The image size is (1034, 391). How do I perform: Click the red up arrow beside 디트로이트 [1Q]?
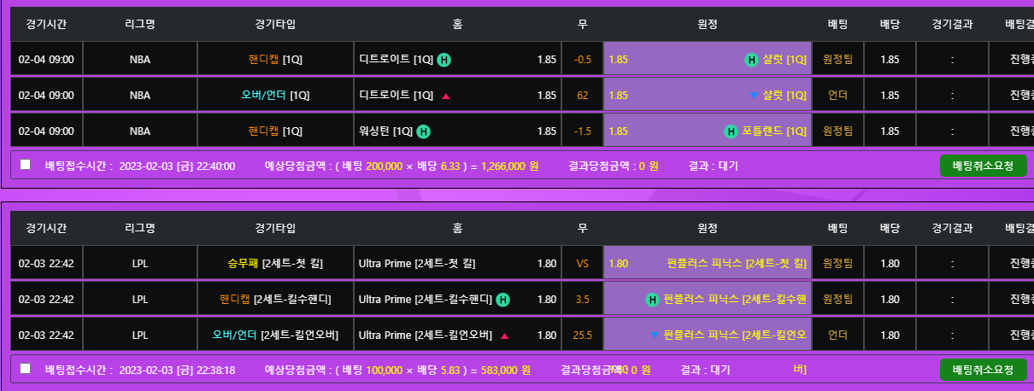pos(445,96)
